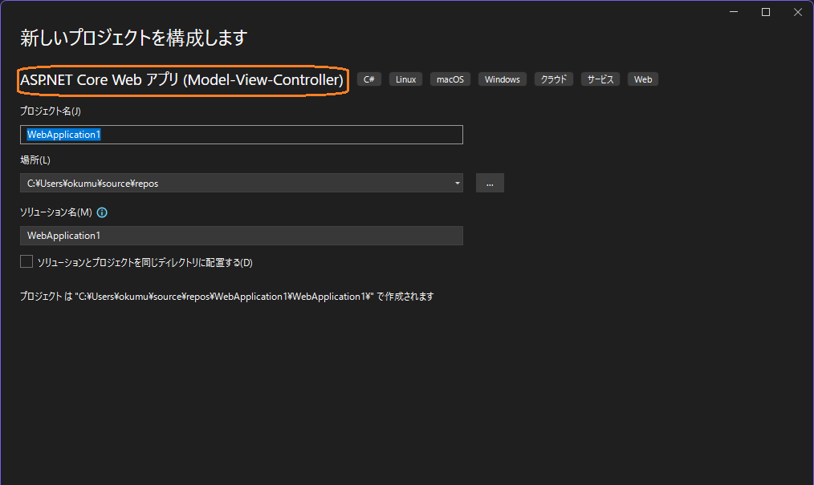The height and width of the screenshot is (485, 814).
Task: Click the ASP.NET Core Web アプリ template title
Action: pyautogui.click(x=181, y=80)
